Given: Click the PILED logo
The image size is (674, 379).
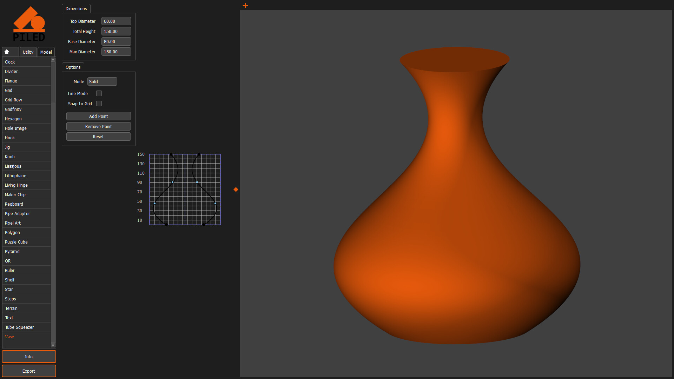Looking at the screenshot, I should point(29,24).
